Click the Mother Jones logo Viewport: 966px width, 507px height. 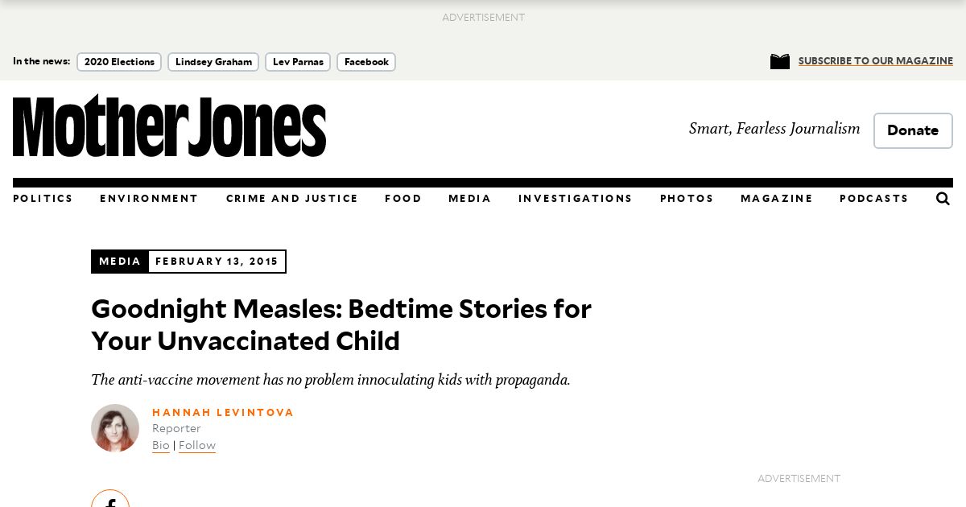click(x=169, y=126)
